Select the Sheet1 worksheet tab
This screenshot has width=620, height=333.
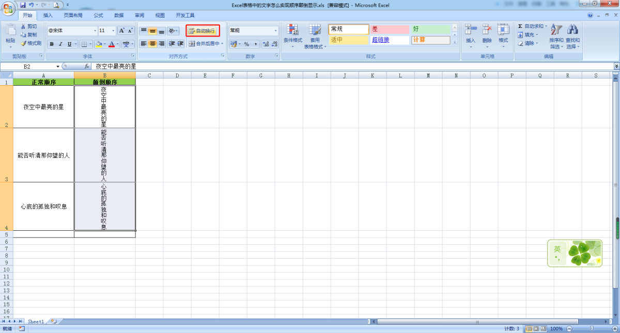[36, 321]
